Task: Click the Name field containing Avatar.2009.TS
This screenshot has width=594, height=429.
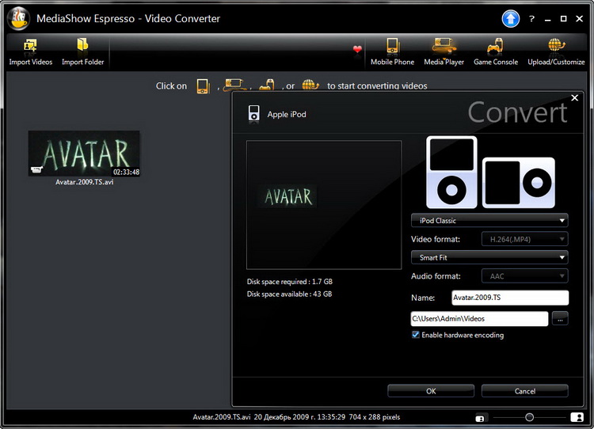Action: (509, 298)
